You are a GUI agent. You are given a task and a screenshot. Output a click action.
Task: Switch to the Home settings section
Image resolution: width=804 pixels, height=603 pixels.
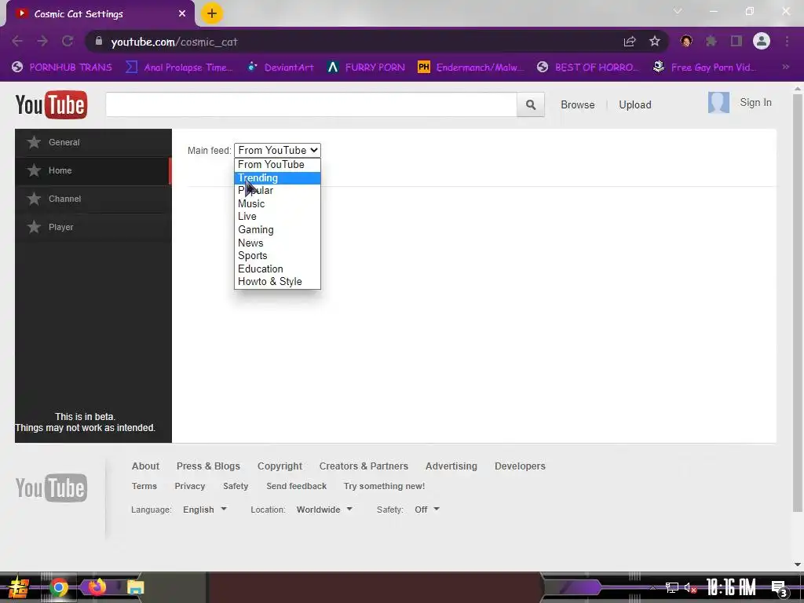(x=93, y=170)
